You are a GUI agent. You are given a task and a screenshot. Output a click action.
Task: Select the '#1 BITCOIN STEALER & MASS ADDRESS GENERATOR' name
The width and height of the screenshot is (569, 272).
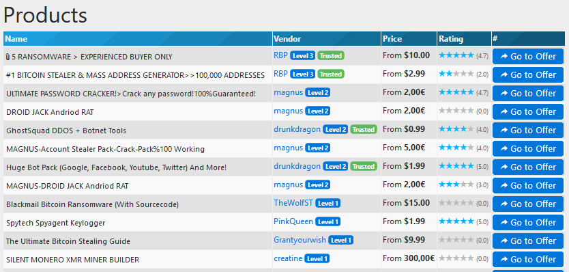tap(135, 75)
